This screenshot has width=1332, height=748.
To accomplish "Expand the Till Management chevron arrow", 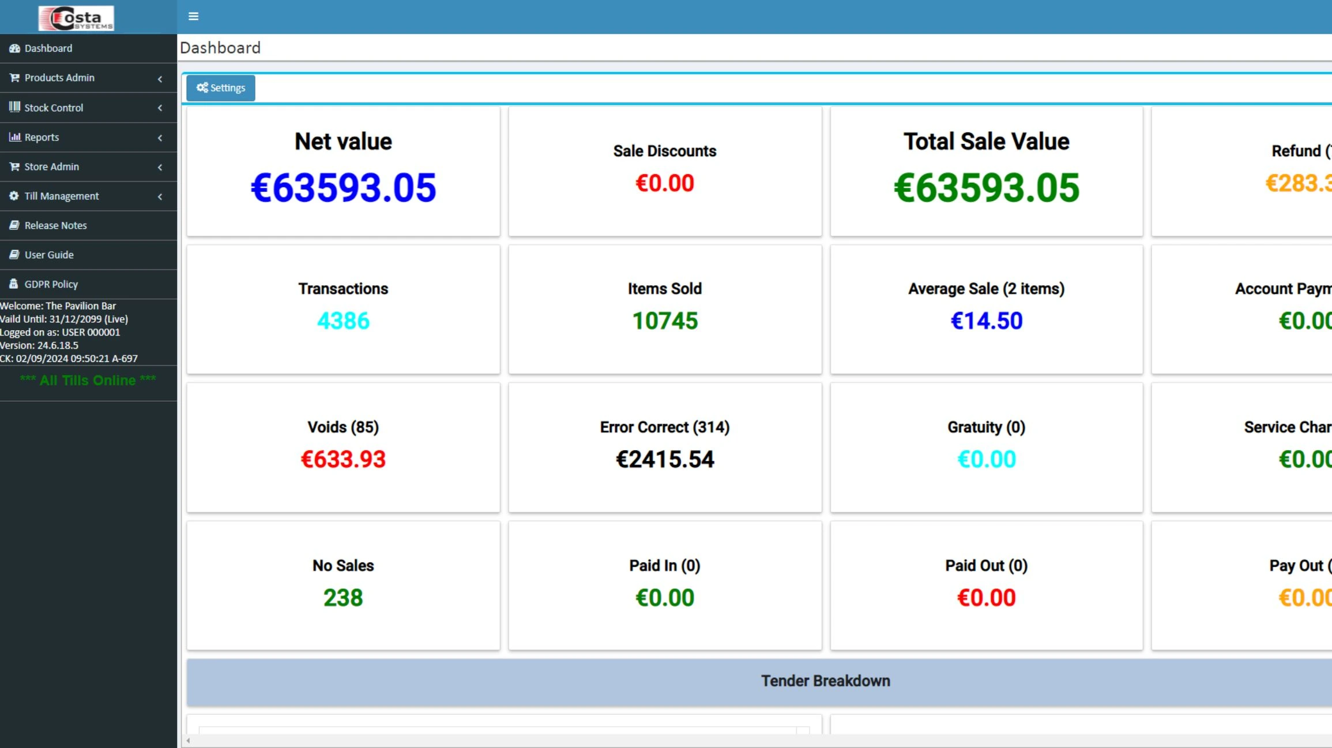I will (x=160, y=197).
